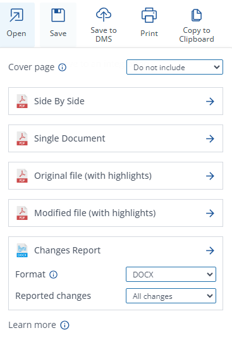Viewport: 232px width, 340px height.
Task: Click the Learn more link
Action: [32, 325]
